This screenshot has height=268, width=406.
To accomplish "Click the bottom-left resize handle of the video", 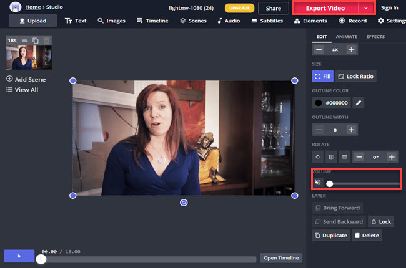I will (73, 196).
